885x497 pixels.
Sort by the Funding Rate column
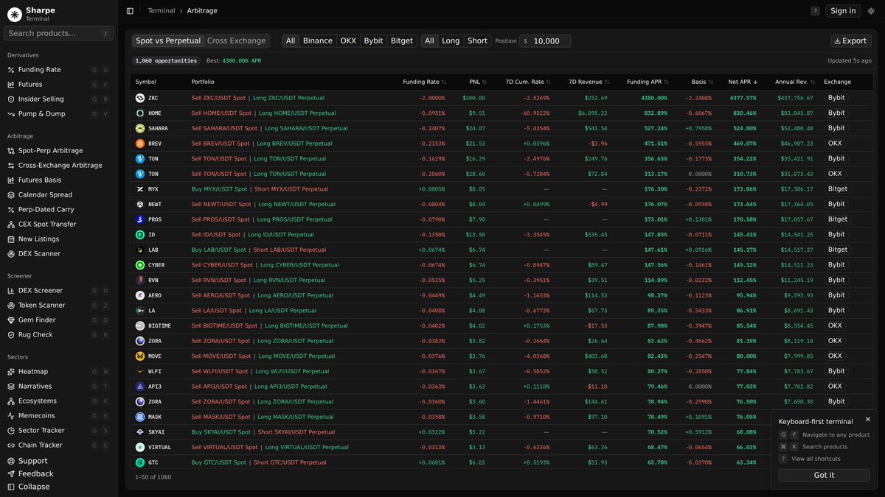[x=424, y=82]
